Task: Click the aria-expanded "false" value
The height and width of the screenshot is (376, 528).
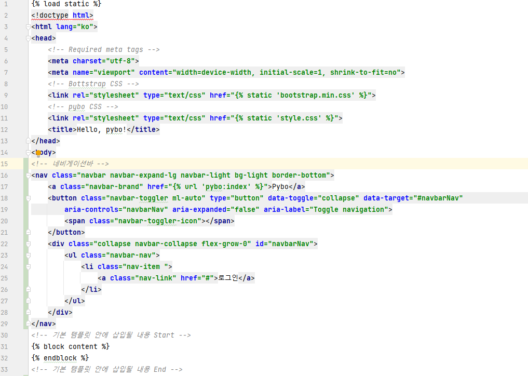Action: [x=245, y=210]
